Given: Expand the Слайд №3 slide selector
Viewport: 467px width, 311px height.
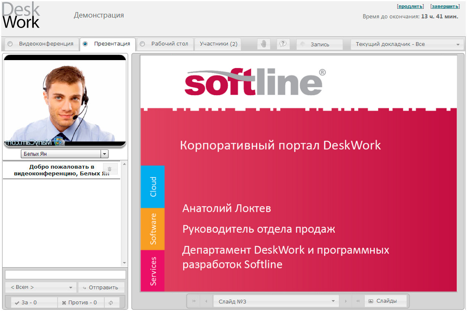Looking at the screenshot, I should (277, 301).
